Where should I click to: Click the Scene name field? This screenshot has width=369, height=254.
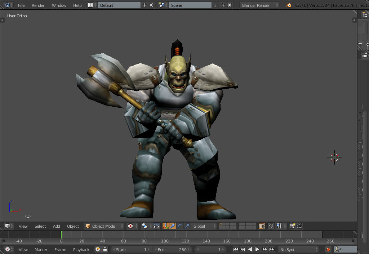click(190, 5)
